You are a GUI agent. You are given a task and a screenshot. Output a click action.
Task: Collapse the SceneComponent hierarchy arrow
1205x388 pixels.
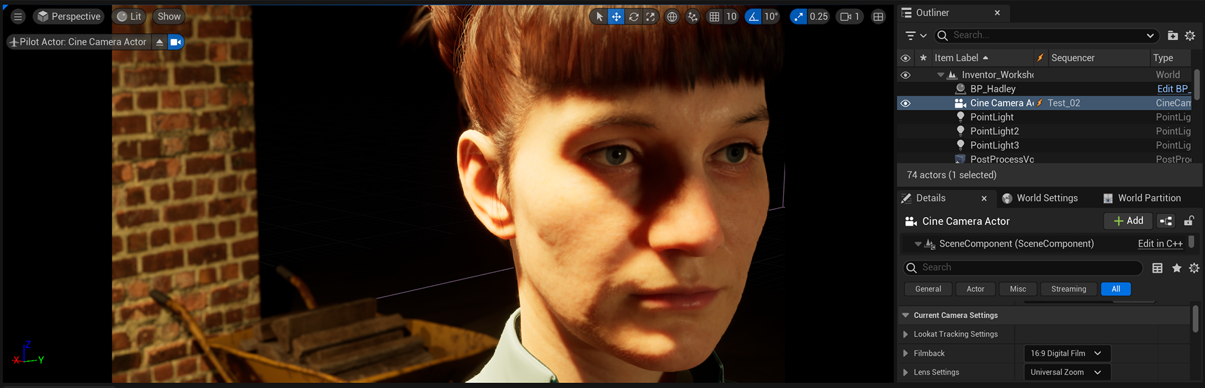(918, 244)
